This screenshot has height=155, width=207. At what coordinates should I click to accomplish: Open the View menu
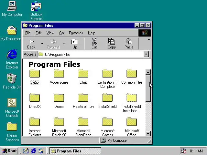[50, 33]
